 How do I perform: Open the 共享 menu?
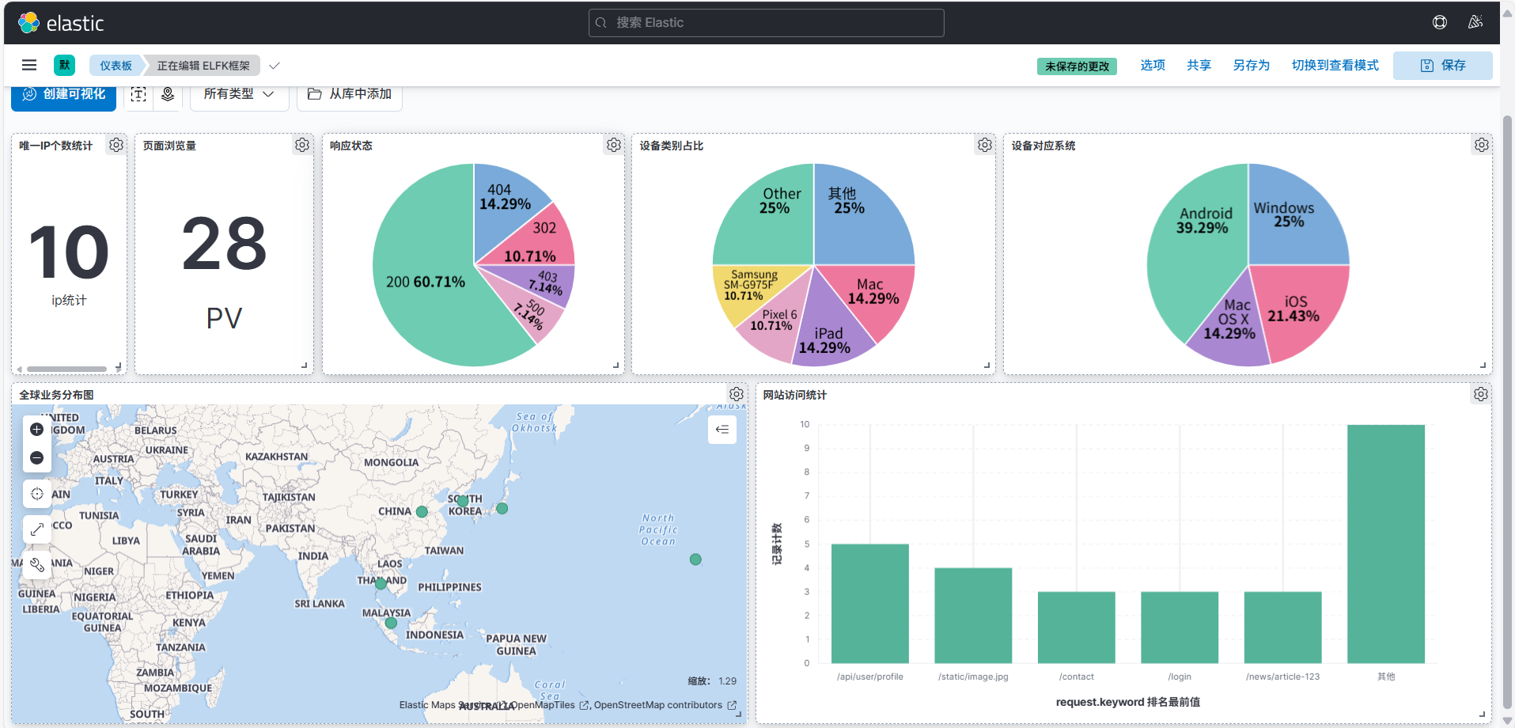(1199, 66)
